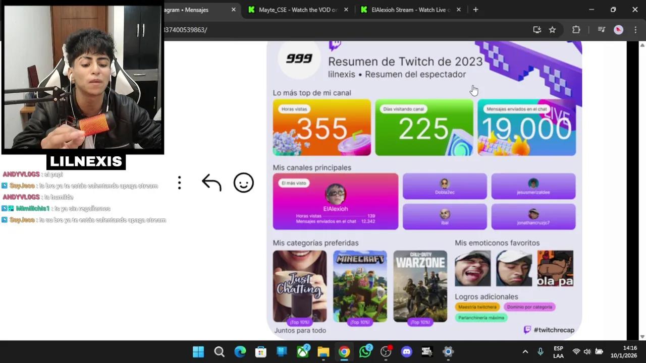Click ANDYVLOGS chat message 'si papi'
This screenshot has width=646, height=363.
33,174
